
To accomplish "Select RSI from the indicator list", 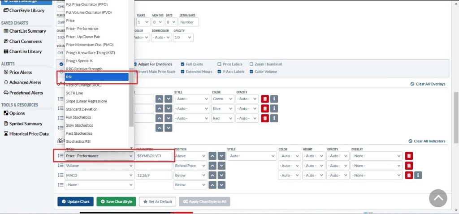I will tap(97, 77).
